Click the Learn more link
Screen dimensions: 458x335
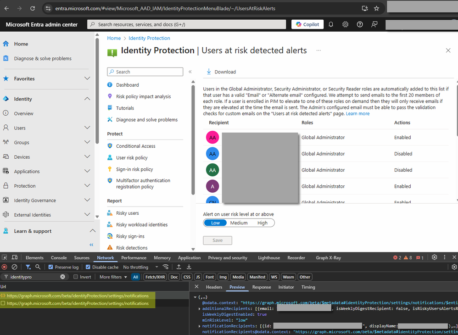357,113
